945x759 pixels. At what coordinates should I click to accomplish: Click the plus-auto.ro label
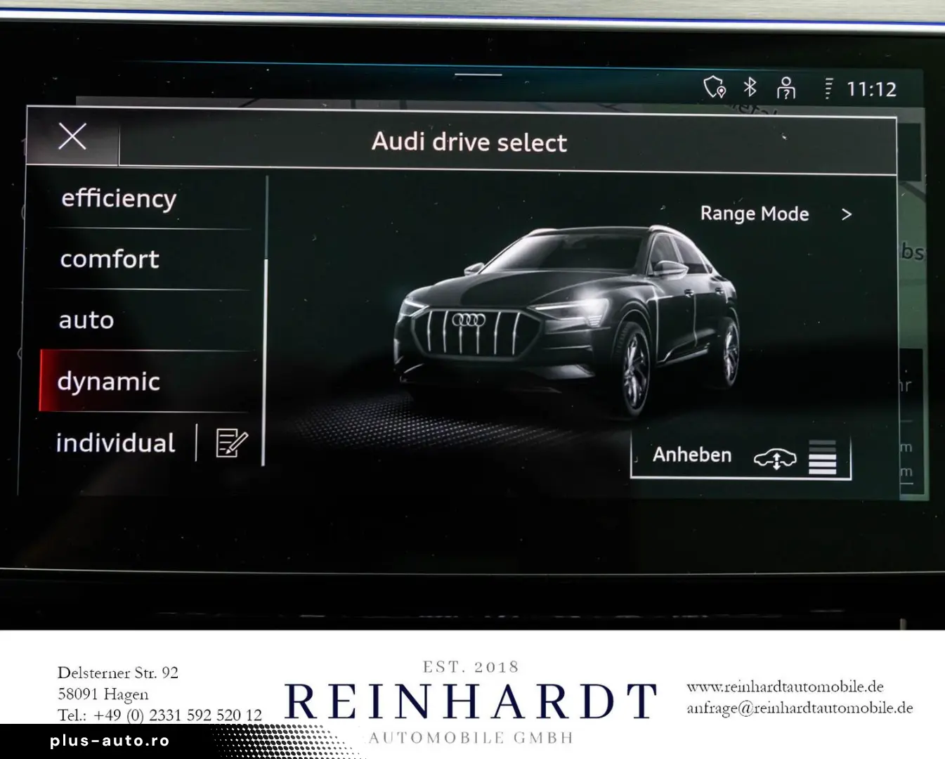[110, 741]
